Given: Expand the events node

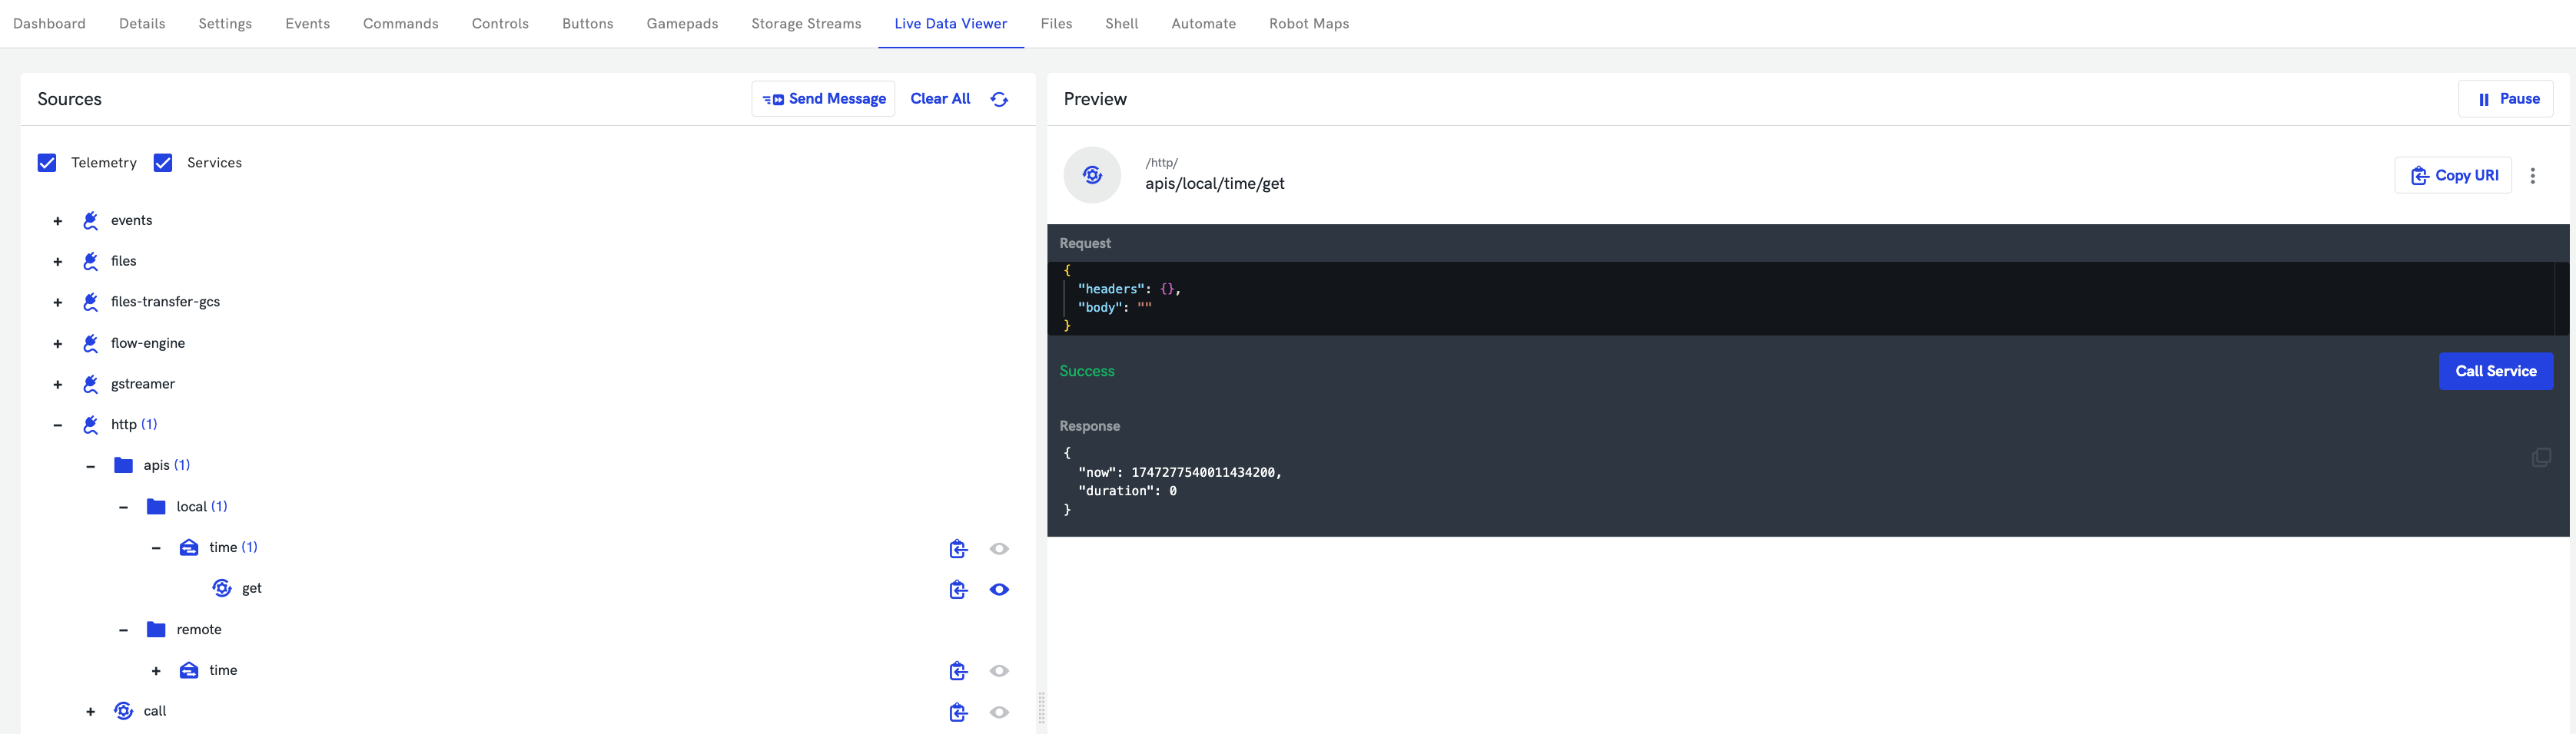Looking at the screenshot, I should pyautogui.click(x=58, y=222).
